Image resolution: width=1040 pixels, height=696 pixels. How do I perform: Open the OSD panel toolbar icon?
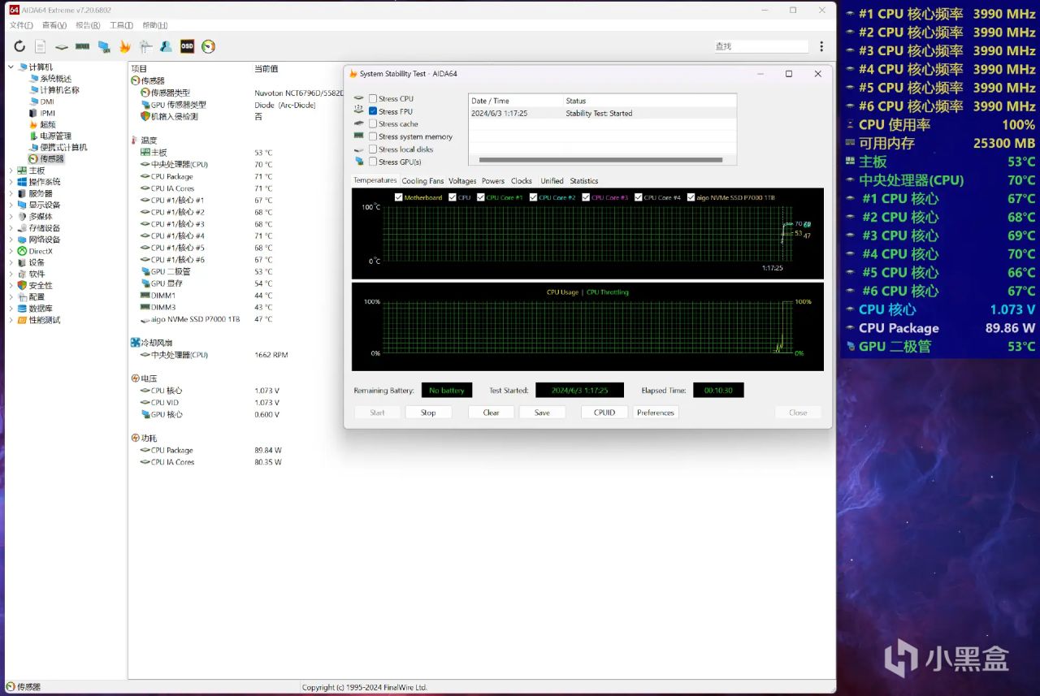tap(187, 47)
